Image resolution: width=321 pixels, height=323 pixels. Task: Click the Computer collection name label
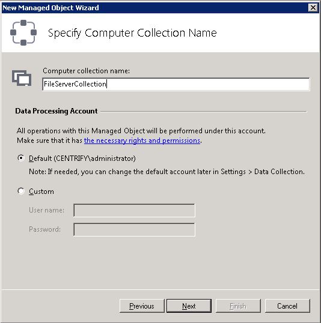click(x=86, y=71)
